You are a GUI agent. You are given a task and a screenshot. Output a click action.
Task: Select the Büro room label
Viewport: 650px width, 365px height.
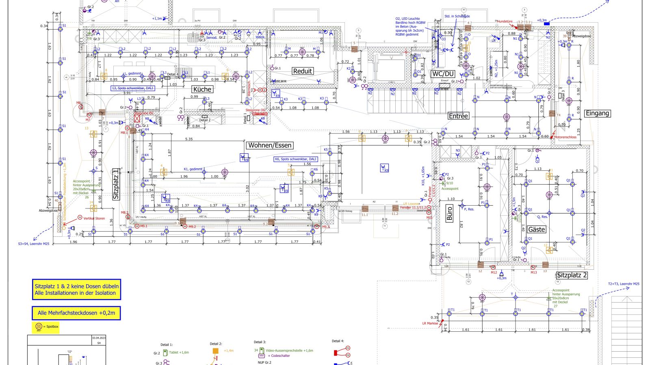click(x=449, y=214)
